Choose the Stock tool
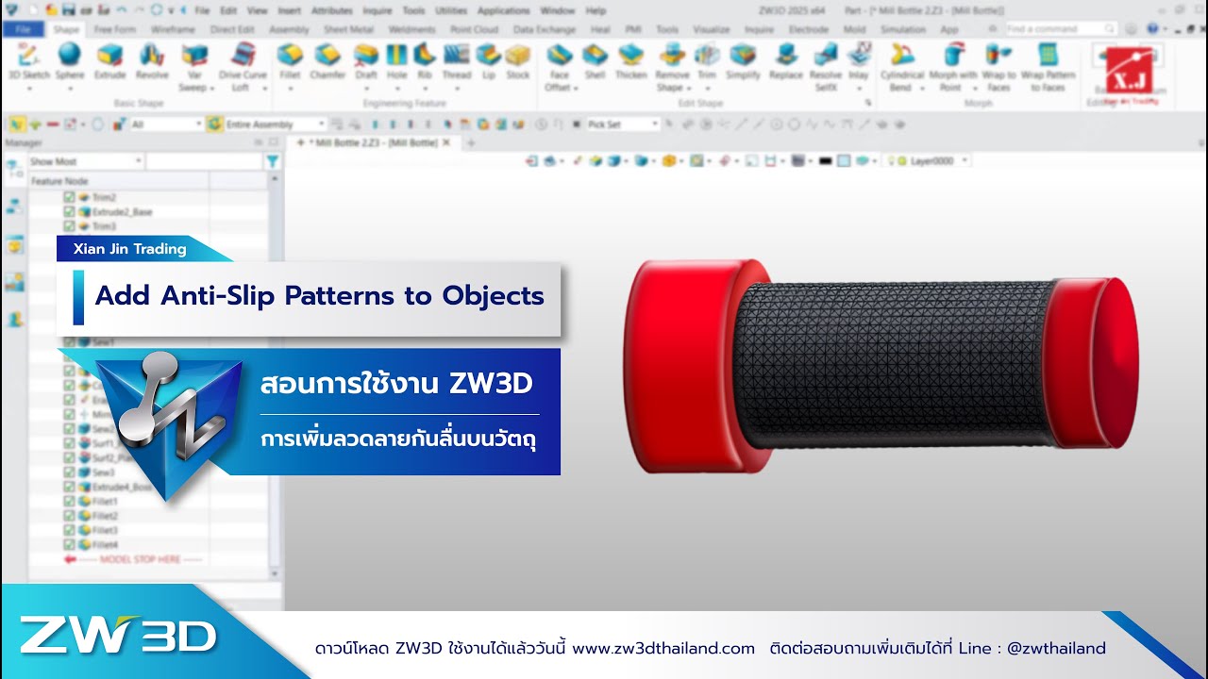Screen dimensions: 1208x679 click(x=517, y=61)
